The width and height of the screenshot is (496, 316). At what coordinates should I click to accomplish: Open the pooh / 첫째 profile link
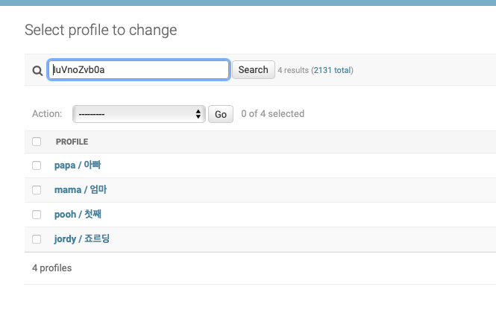click(78, 214)
